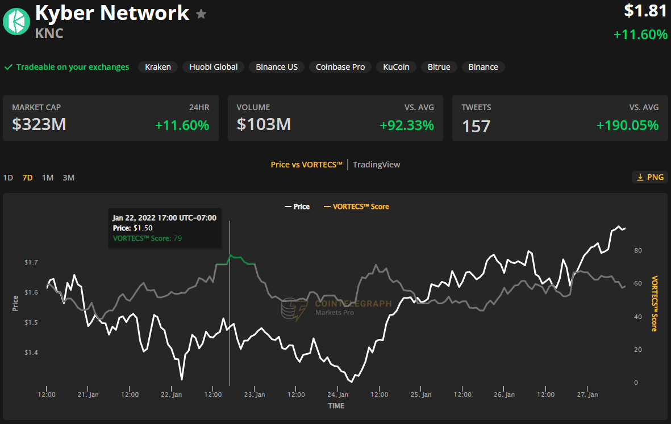Click the Kyber Network logo icon

(x=16, y=22)
